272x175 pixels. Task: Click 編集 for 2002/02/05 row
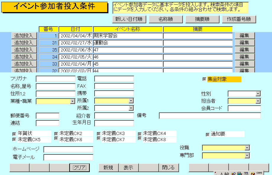click(x=245, y=57)
